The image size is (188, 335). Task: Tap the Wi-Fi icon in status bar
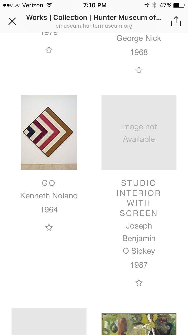[49, 5]
